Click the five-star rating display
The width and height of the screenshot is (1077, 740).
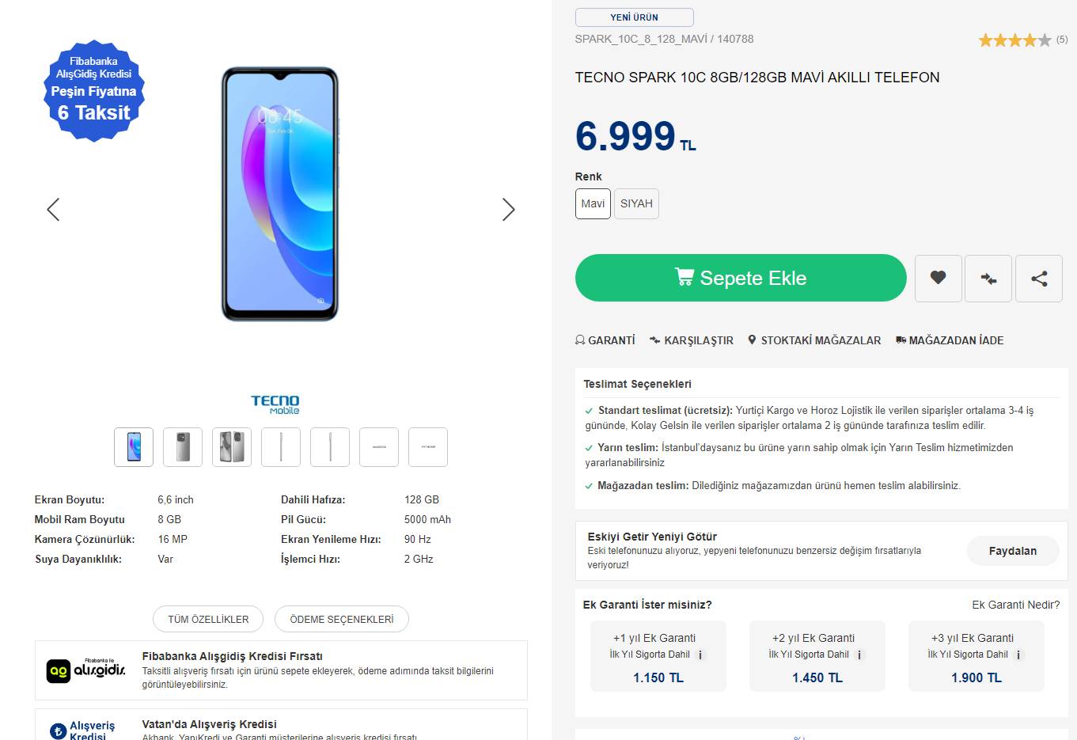coord(1014,40)
